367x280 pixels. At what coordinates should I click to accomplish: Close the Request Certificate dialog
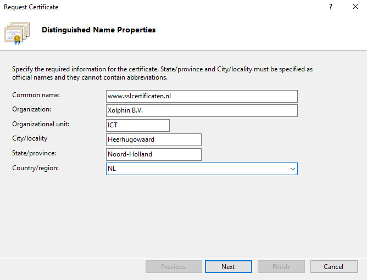(x=355, y=7)
